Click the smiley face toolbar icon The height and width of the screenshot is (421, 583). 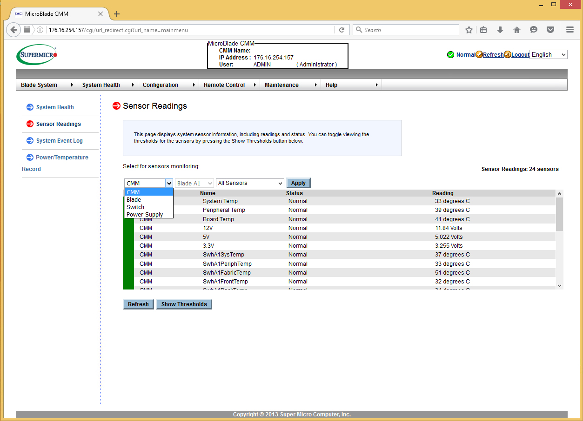coord(534,30)
